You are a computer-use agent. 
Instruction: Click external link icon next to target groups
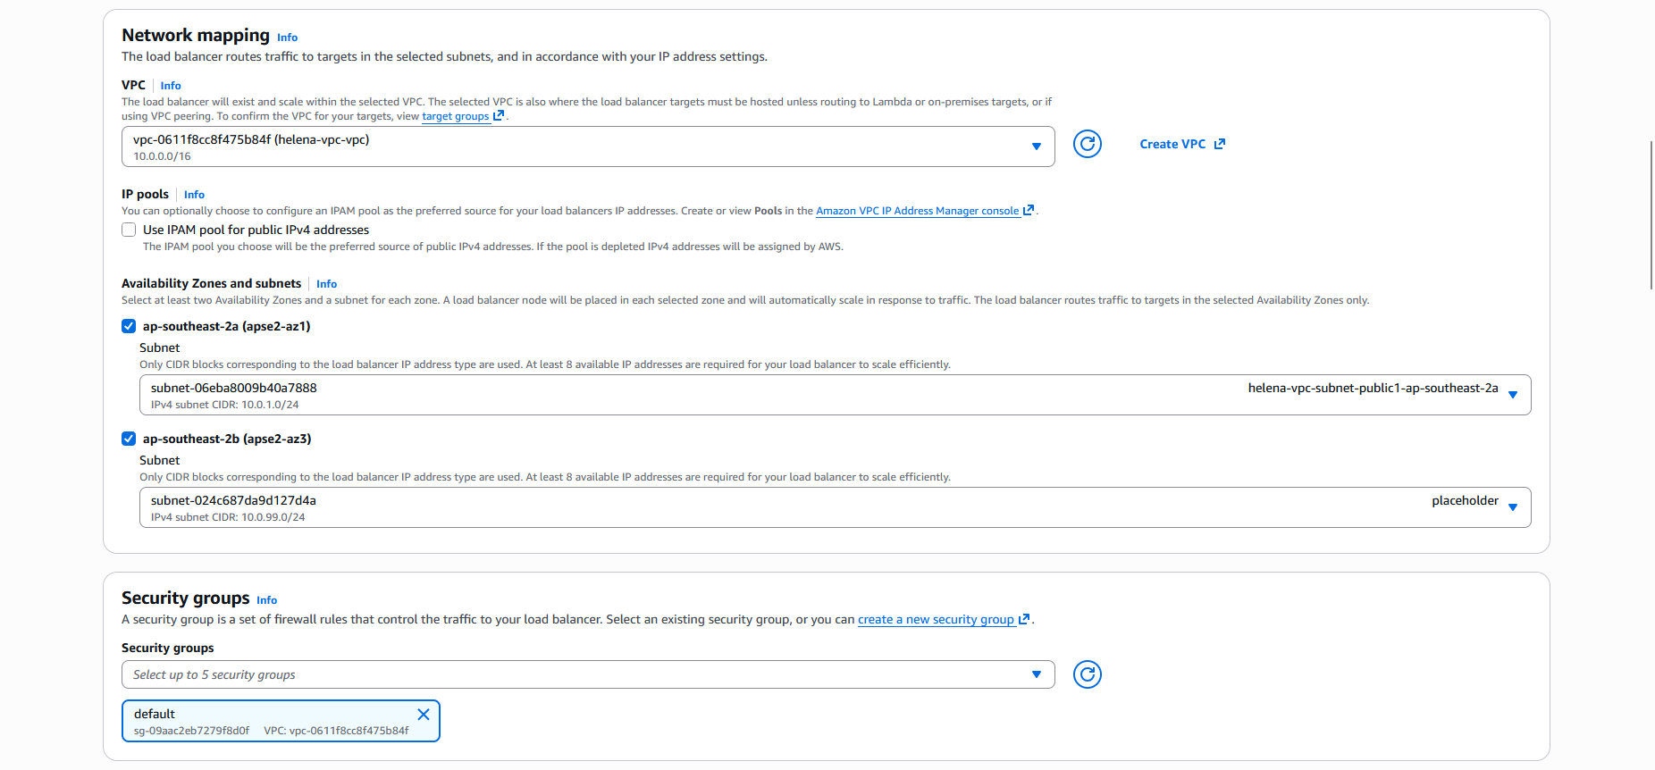499,116
